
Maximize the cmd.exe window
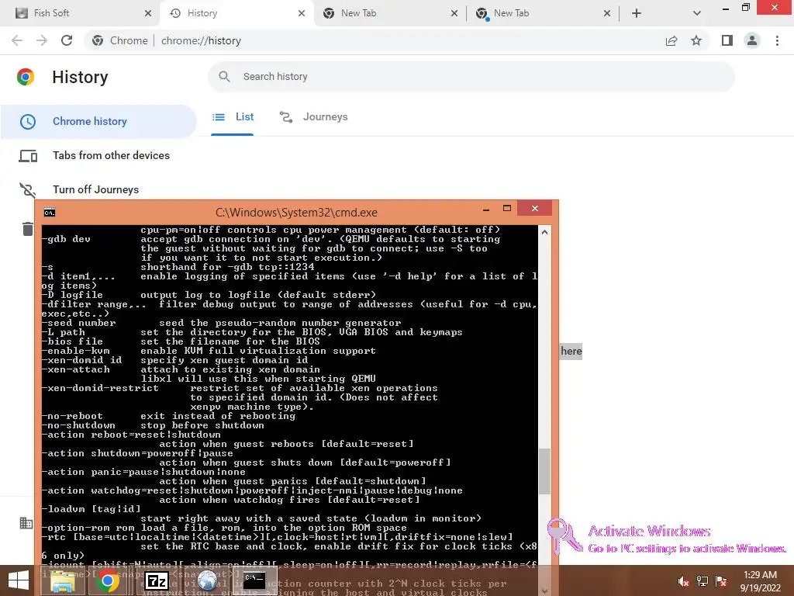(x=507, y=208)
